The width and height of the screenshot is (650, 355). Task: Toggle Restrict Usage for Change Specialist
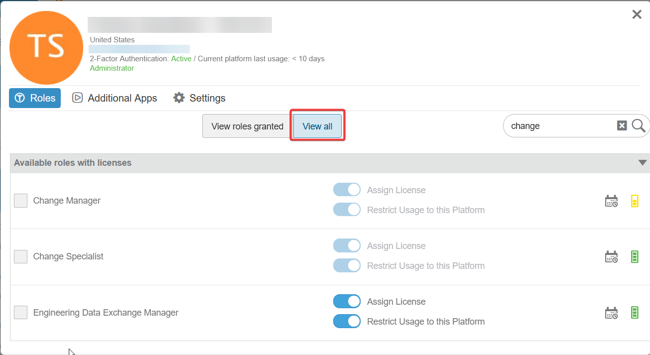coord(347,265)
